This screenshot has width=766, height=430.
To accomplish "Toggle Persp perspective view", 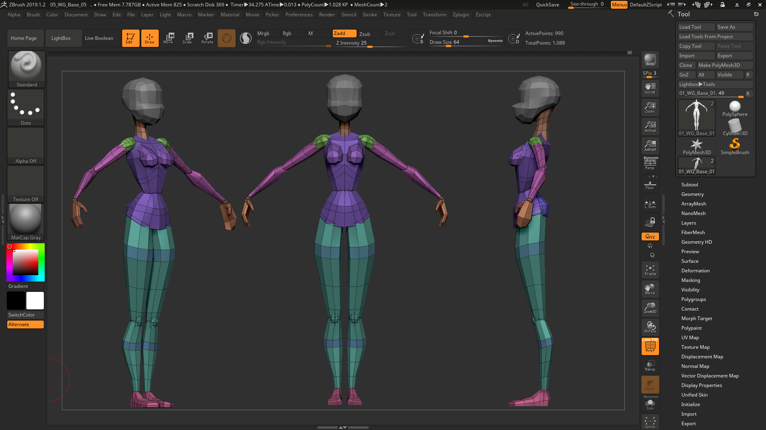I will pyautogui.click(x=650, y=164).
